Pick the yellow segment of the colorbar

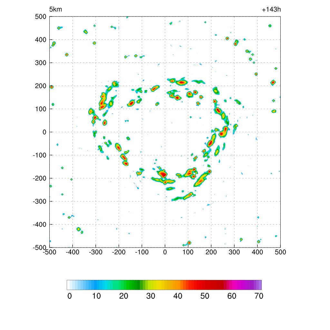[x=159, y=285]
